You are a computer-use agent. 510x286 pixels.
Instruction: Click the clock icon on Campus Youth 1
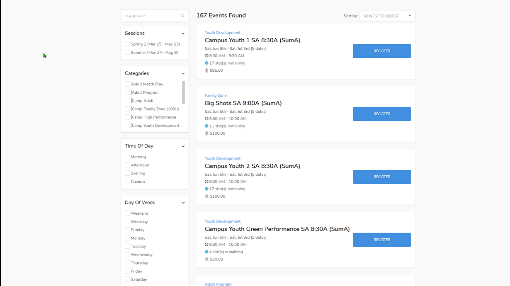206,56
